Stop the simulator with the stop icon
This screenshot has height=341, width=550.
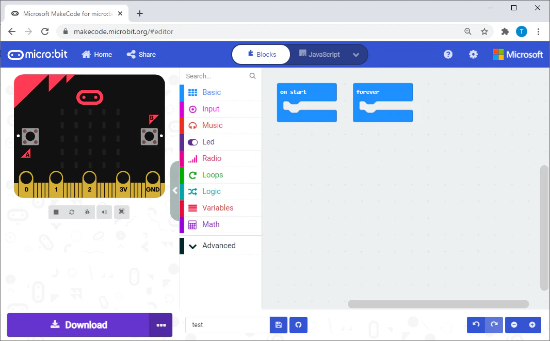coord(56,212)
